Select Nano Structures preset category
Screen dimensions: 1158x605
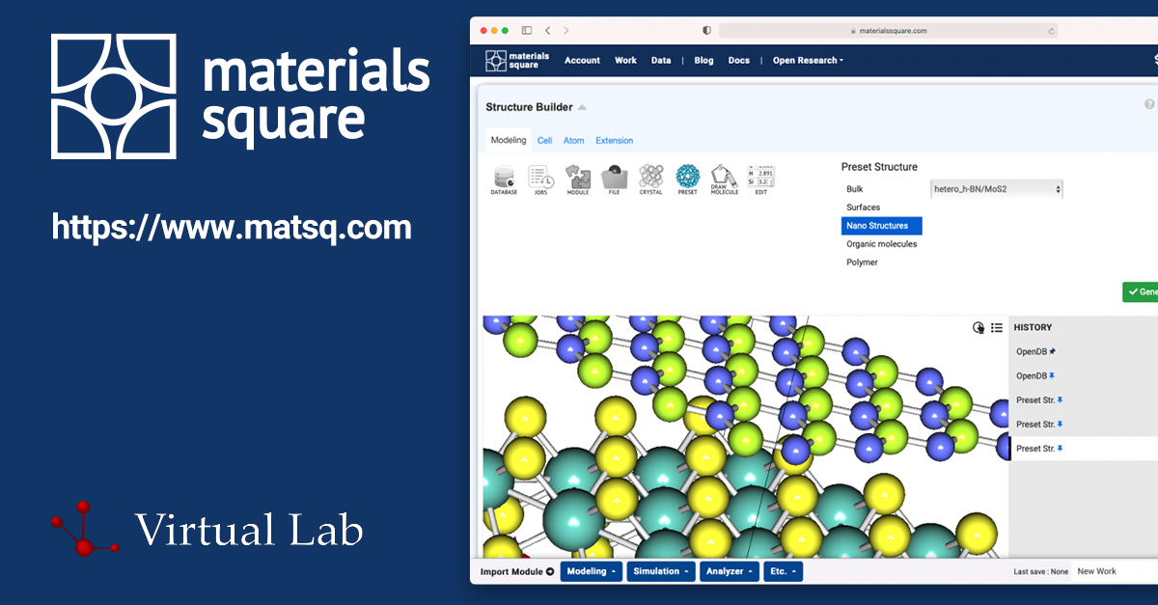879,225
